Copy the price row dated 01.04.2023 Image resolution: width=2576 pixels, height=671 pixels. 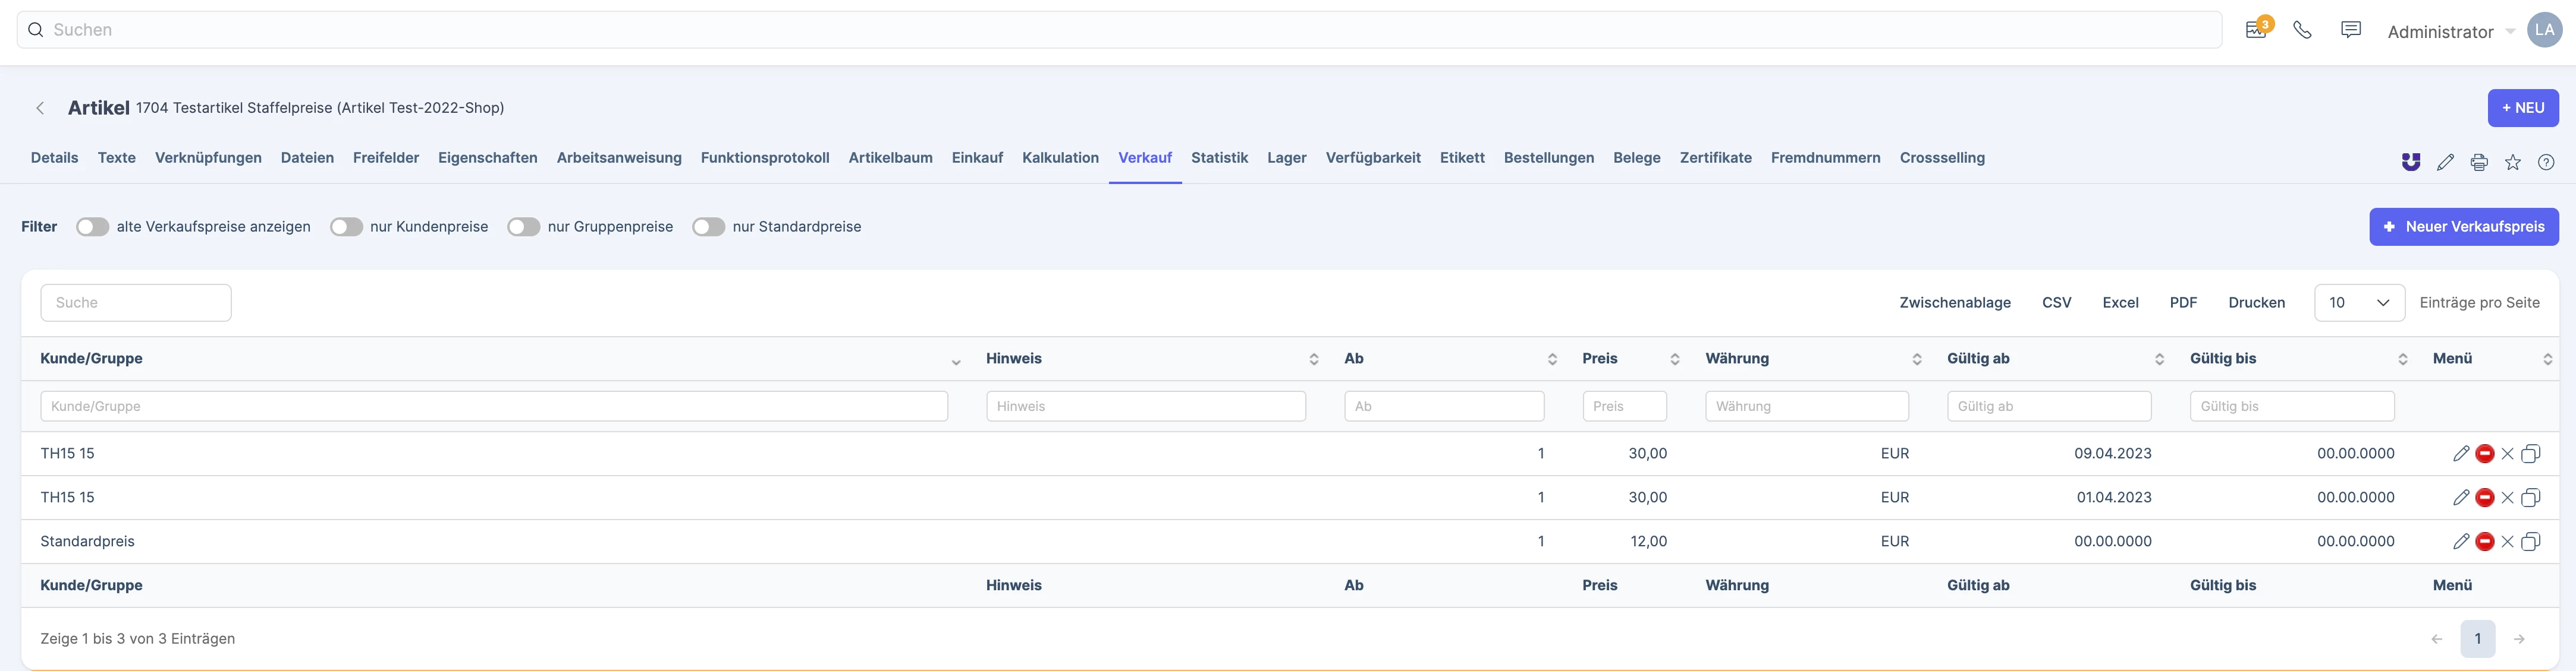click(x=2531, y=497)
